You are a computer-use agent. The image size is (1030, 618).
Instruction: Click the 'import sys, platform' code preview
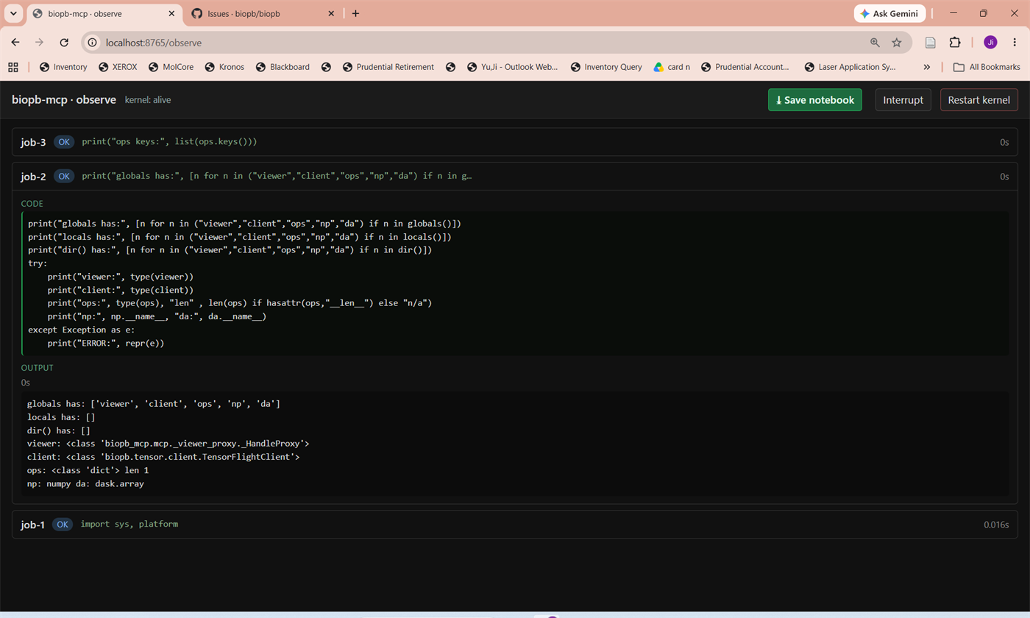tap(129, 525)
